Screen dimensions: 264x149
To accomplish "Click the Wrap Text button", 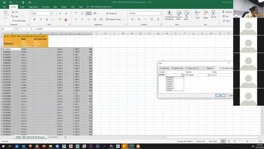I will pyautogui.click(x=111, y=13).
